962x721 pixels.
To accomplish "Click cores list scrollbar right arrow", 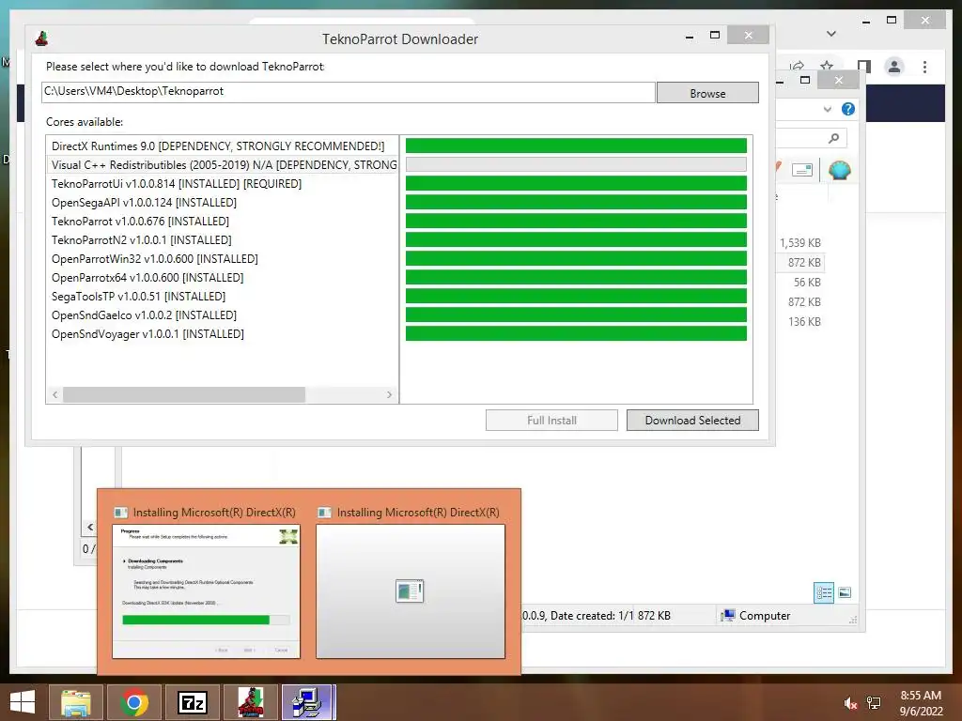I will tap(389, 395).
